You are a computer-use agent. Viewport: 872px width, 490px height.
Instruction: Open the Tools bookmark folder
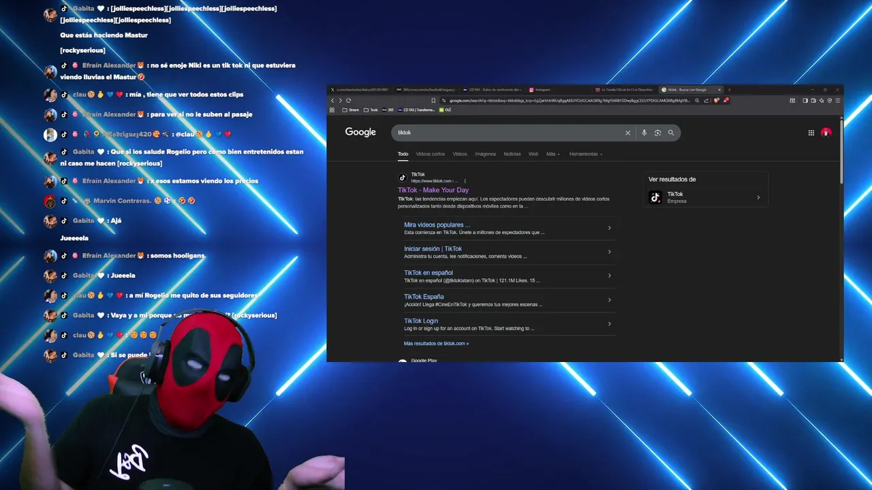(x=371, y=110)
